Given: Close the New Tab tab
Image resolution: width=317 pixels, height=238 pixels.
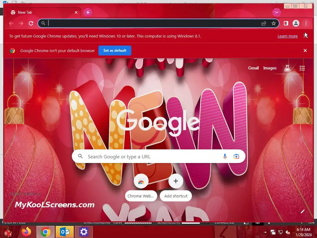Looking at the screenshot, I should (76, 12).
